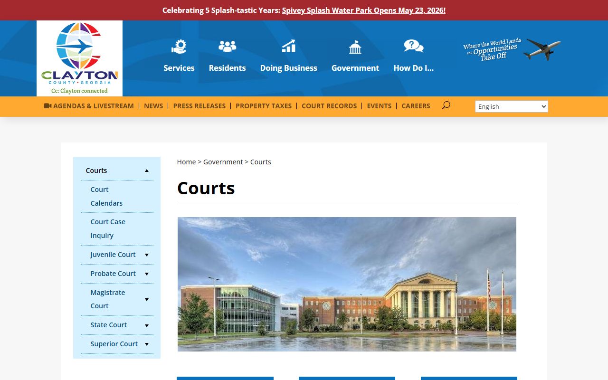Open Court Calendars in the sidebar
Viewport: 608px width, 380px height.
[106, 196]
